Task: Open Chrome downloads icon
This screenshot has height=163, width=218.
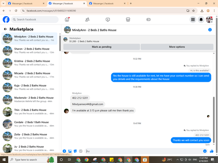Action: [202, 10]
